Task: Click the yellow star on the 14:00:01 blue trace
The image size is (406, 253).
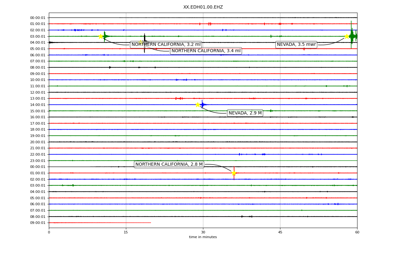Action: click(198, 105)
